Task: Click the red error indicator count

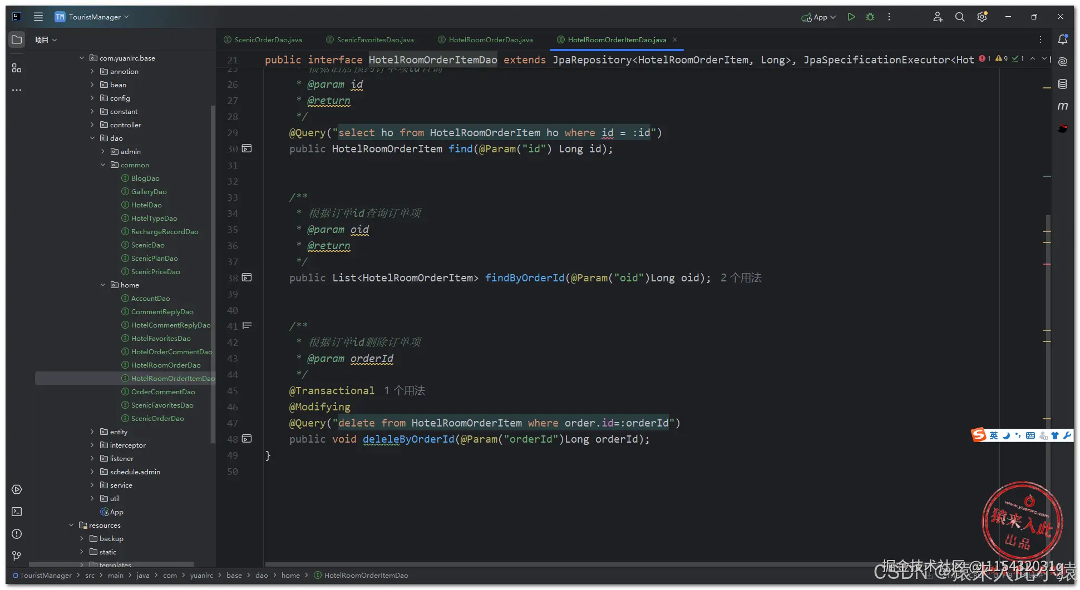Action: [x=985, y=58]
